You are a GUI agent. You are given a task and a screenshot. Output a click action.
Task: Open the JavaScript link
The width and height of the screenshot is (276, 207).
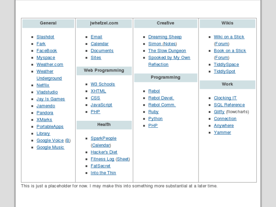click(x=101, y=105)
